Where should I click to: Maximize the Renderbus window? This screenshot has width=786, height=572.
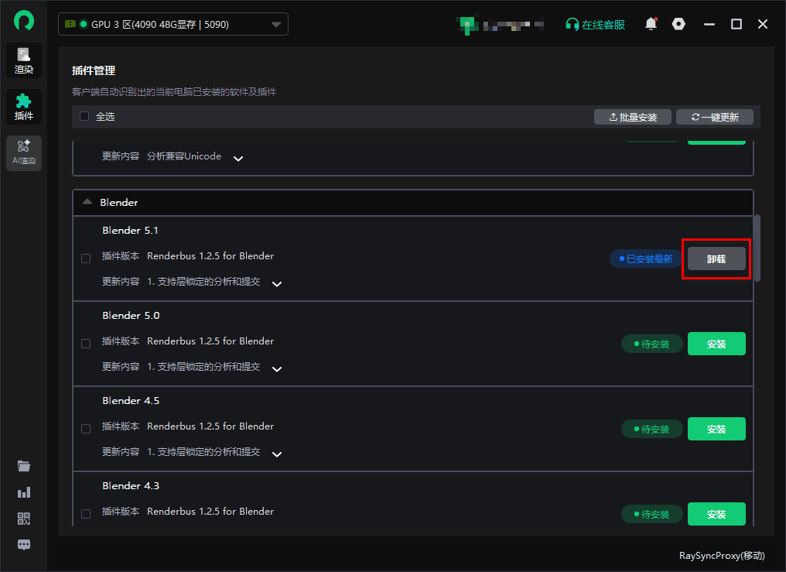pos(736,24)
